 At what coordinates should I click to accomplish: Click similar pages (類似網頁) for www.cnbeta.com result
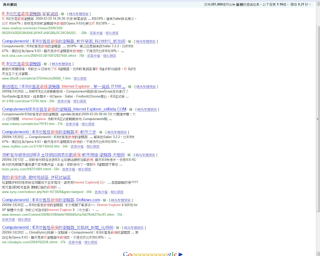pyautogui.click(x=88, y=124)
